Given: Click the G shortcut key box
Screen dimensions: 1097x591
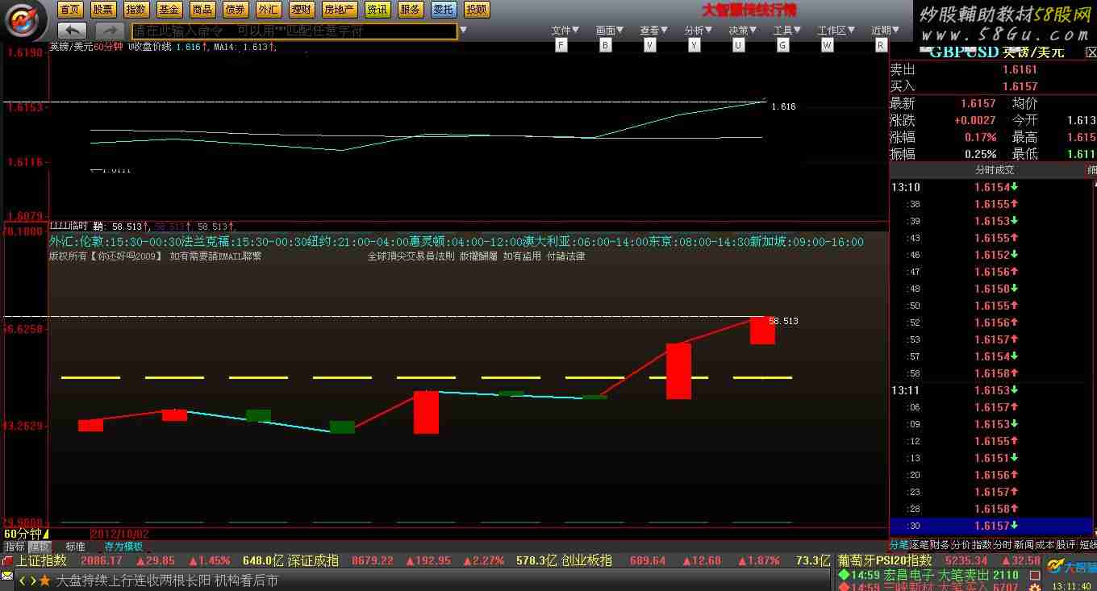Looking at the screenshot, I should point(782,45).
